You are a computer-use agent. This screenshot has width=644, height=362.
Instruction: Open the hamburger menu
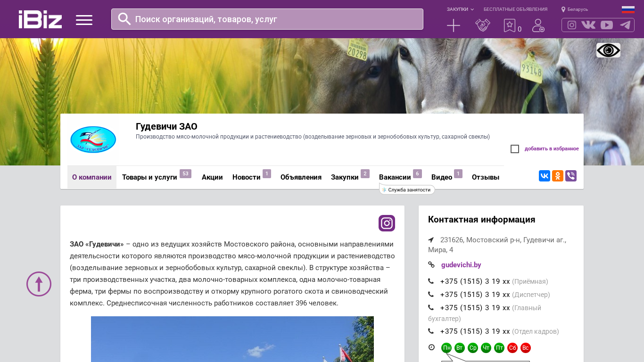[x=84, y=20]
